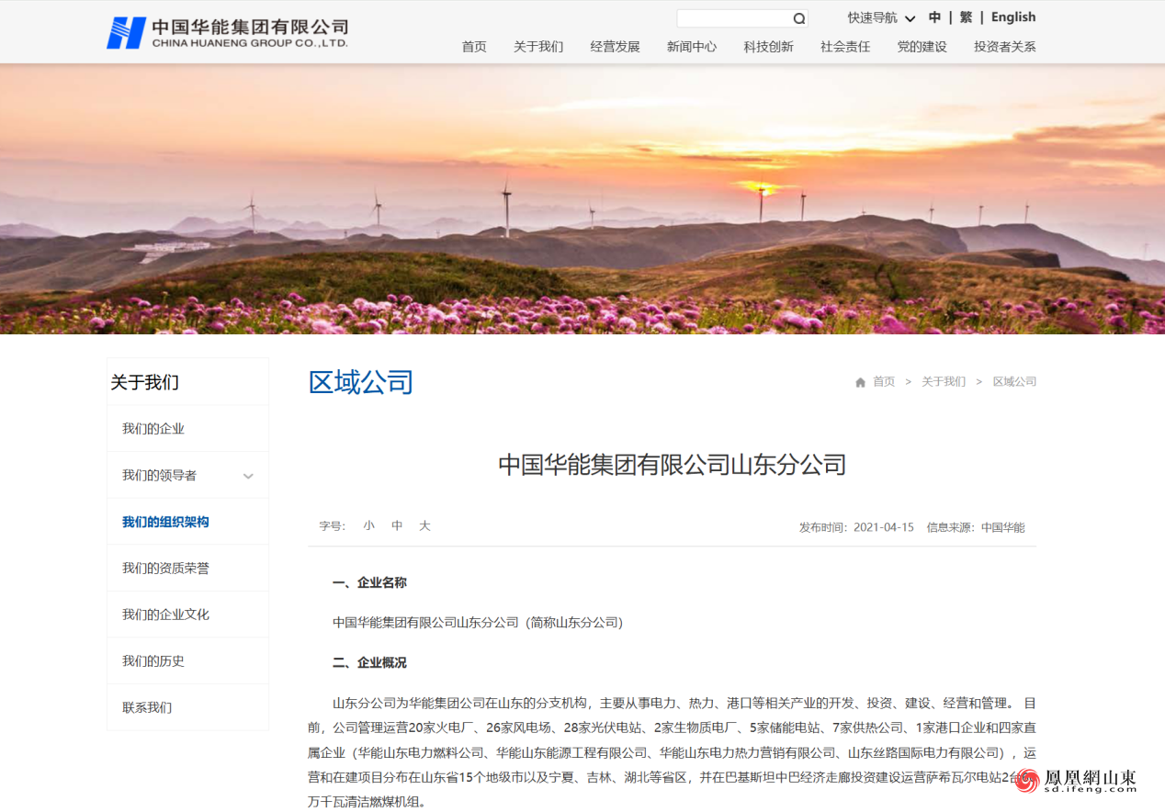Open the 社会责任 menu item
The height and width of the screenshot is (812, 1165).
[x=845, y=47]
